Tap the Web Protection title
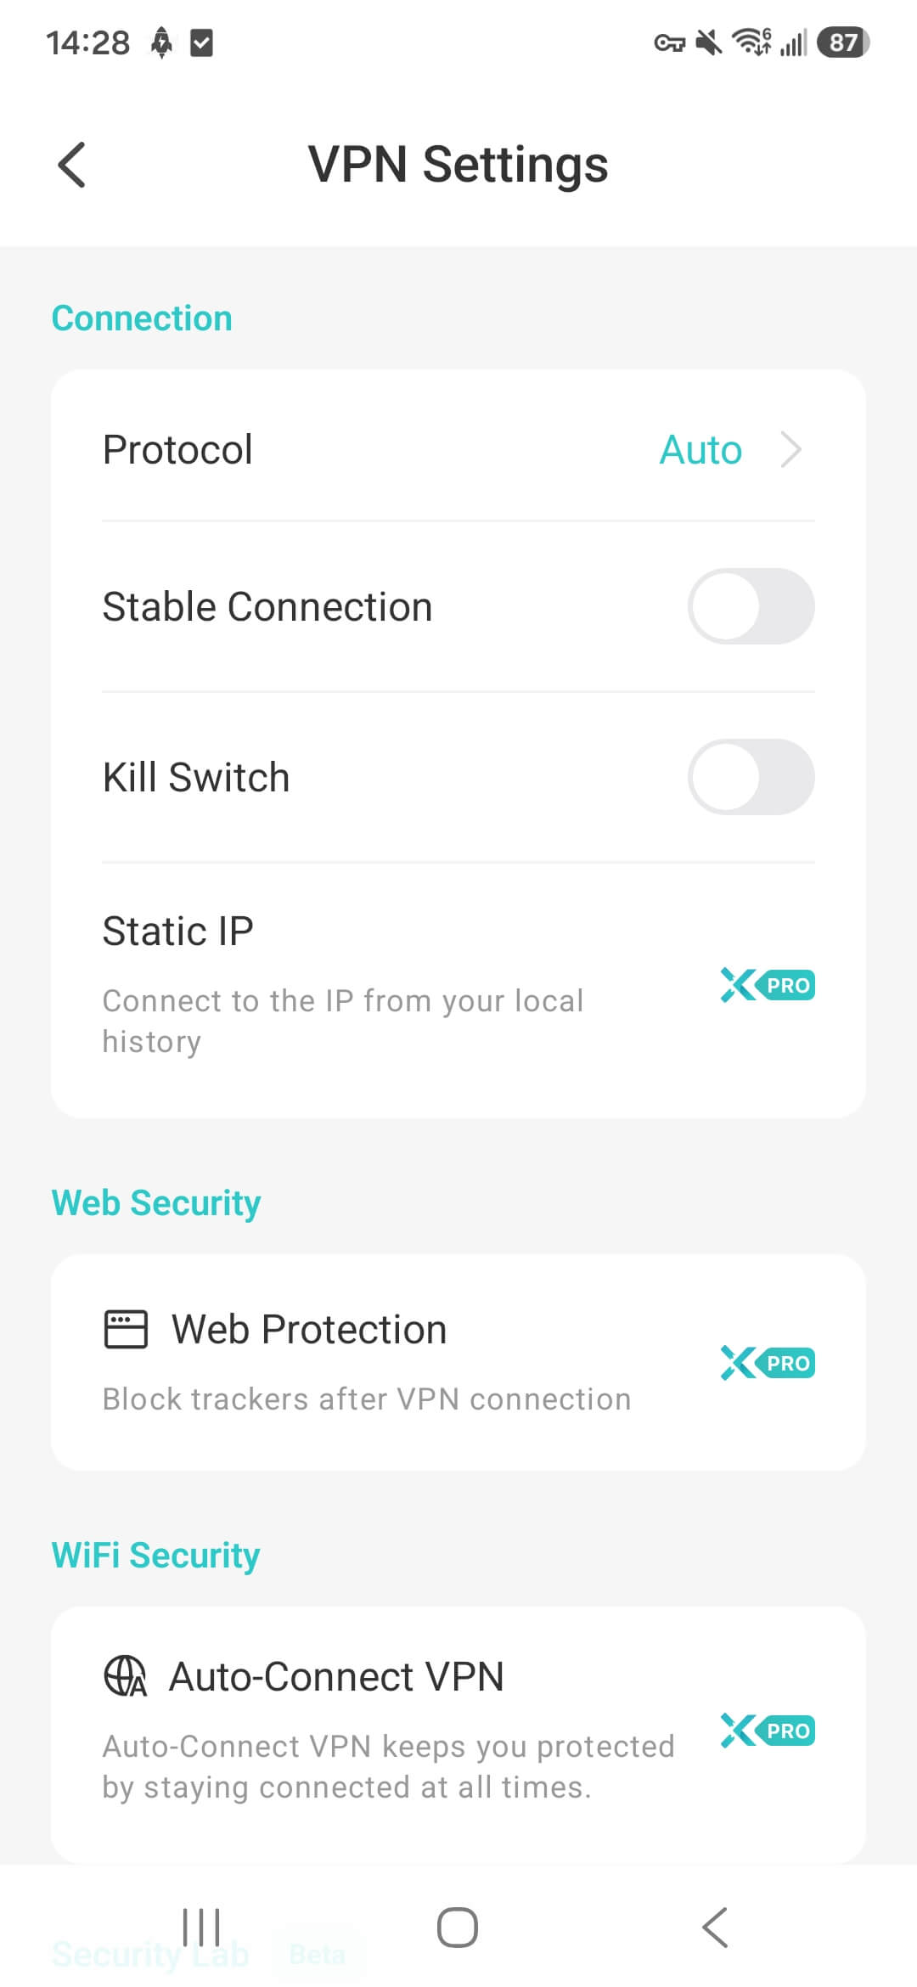This screenshot has height=1987, width=917. point(309,1329)
